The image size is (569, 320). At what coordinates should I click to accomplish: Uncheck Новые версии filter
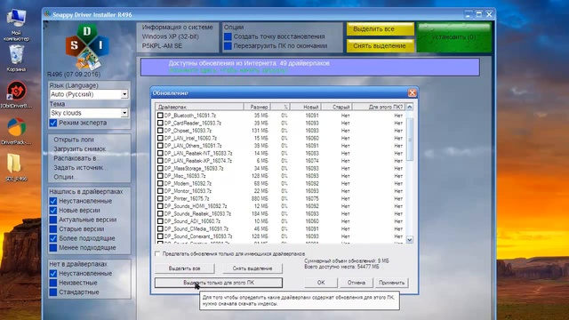click(x=53, y=211)
